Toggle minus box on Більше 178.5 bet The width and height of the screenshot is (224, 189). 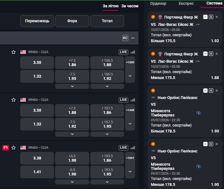205,91
